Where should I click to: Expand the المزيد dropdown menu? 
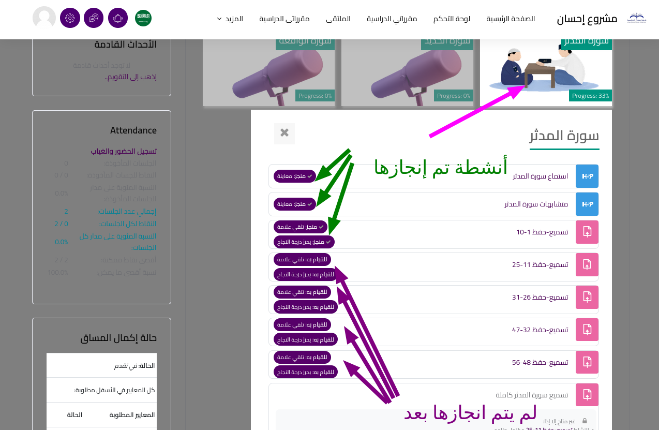230,19
